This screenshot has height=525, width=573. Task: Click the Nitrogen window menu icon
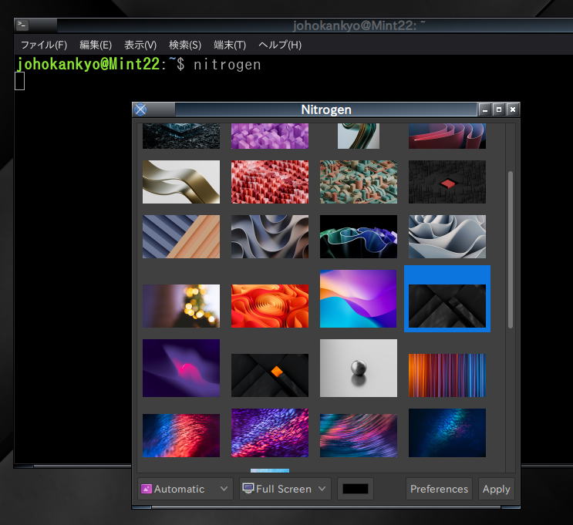pos(140,109)
